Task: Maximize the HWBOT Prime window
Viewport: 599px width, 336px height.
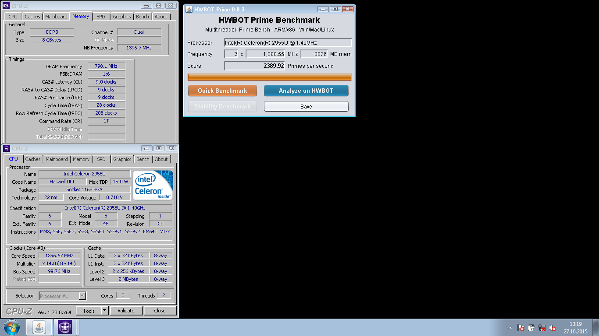Action: pos(335,9)
